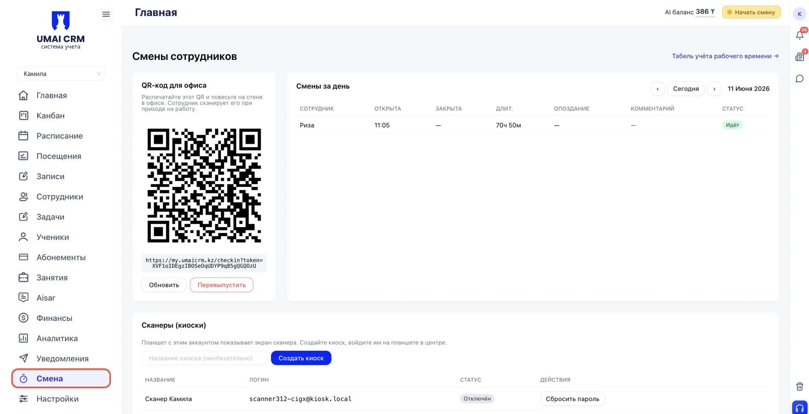
Task: Open Канбан in the sidebar
Action: point(51,116)
